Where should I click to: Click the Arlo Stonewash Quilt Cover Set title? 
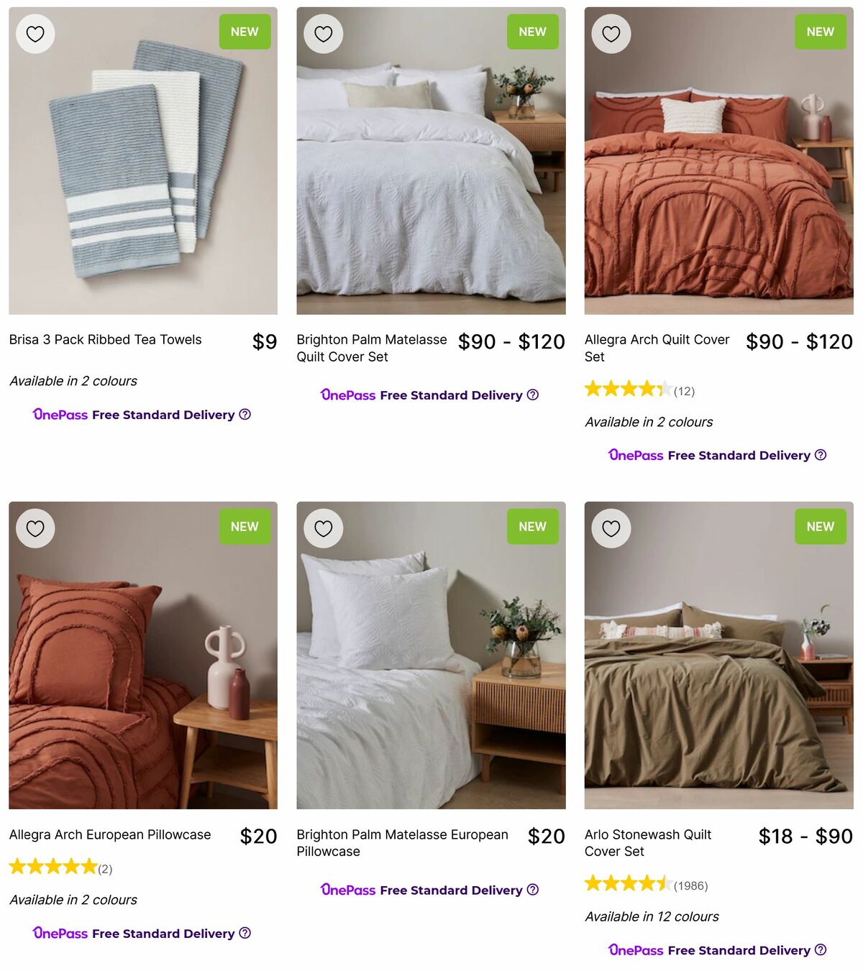coord(647,843)
